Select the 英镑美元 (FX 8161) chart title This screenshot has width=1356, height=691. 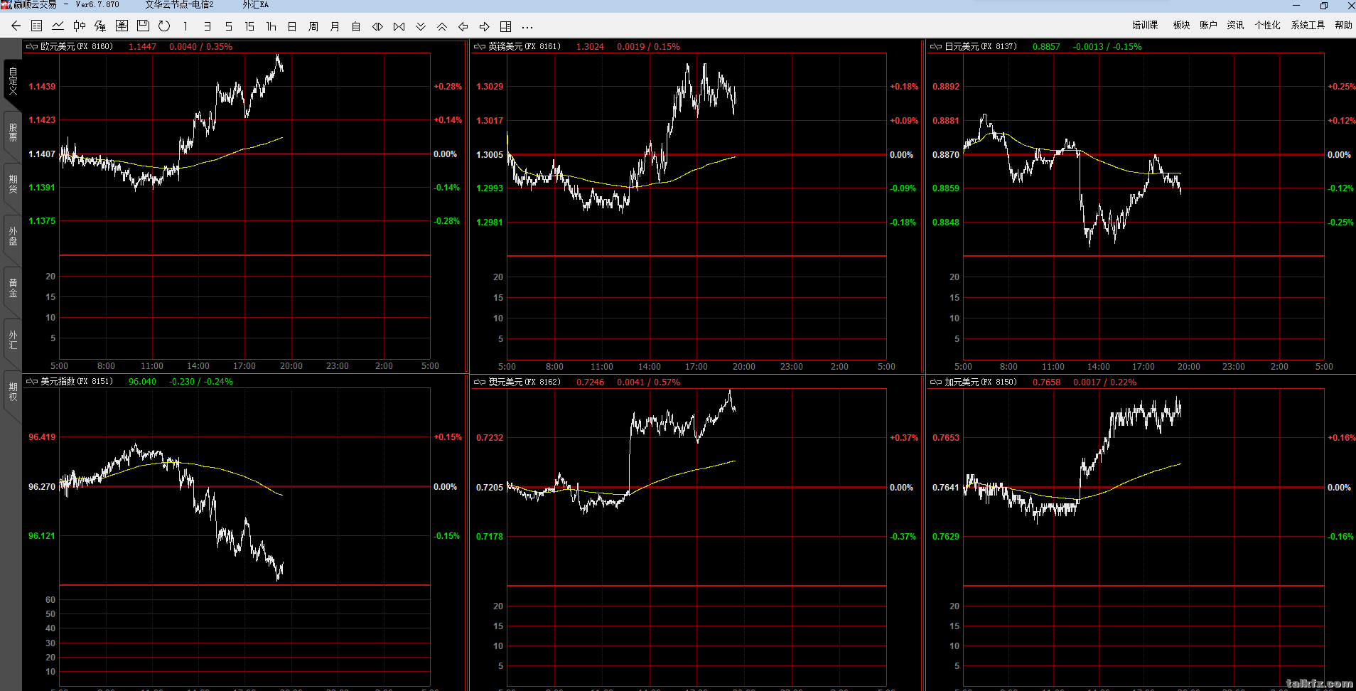[524, 46]
